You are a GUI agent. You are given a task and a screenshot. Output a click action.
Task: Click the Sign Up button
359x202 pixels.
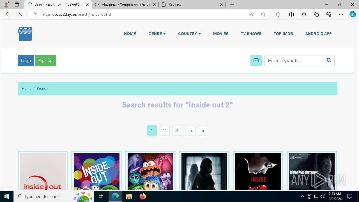coord(45,61)
